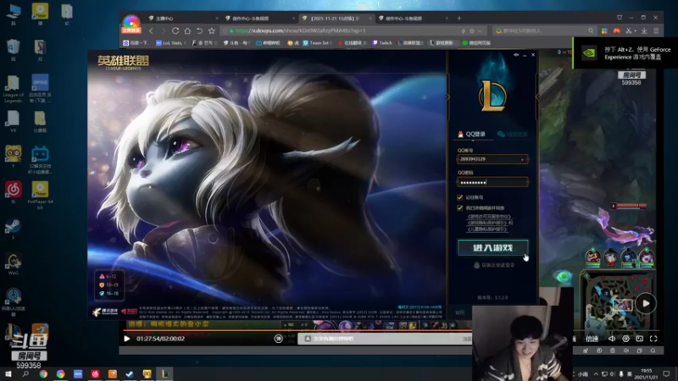The width and height of the screenshot is (678, 381).
Task: Open the browser hamburger menu
Action: click(656, 30)
